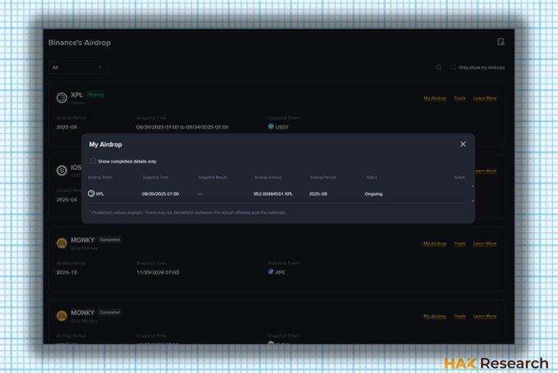Click the APE snapshot token icon
Viewport: 558px width, 373px height.
[271, 272]
